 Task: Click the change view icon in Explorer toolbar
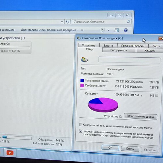point(103,30)
